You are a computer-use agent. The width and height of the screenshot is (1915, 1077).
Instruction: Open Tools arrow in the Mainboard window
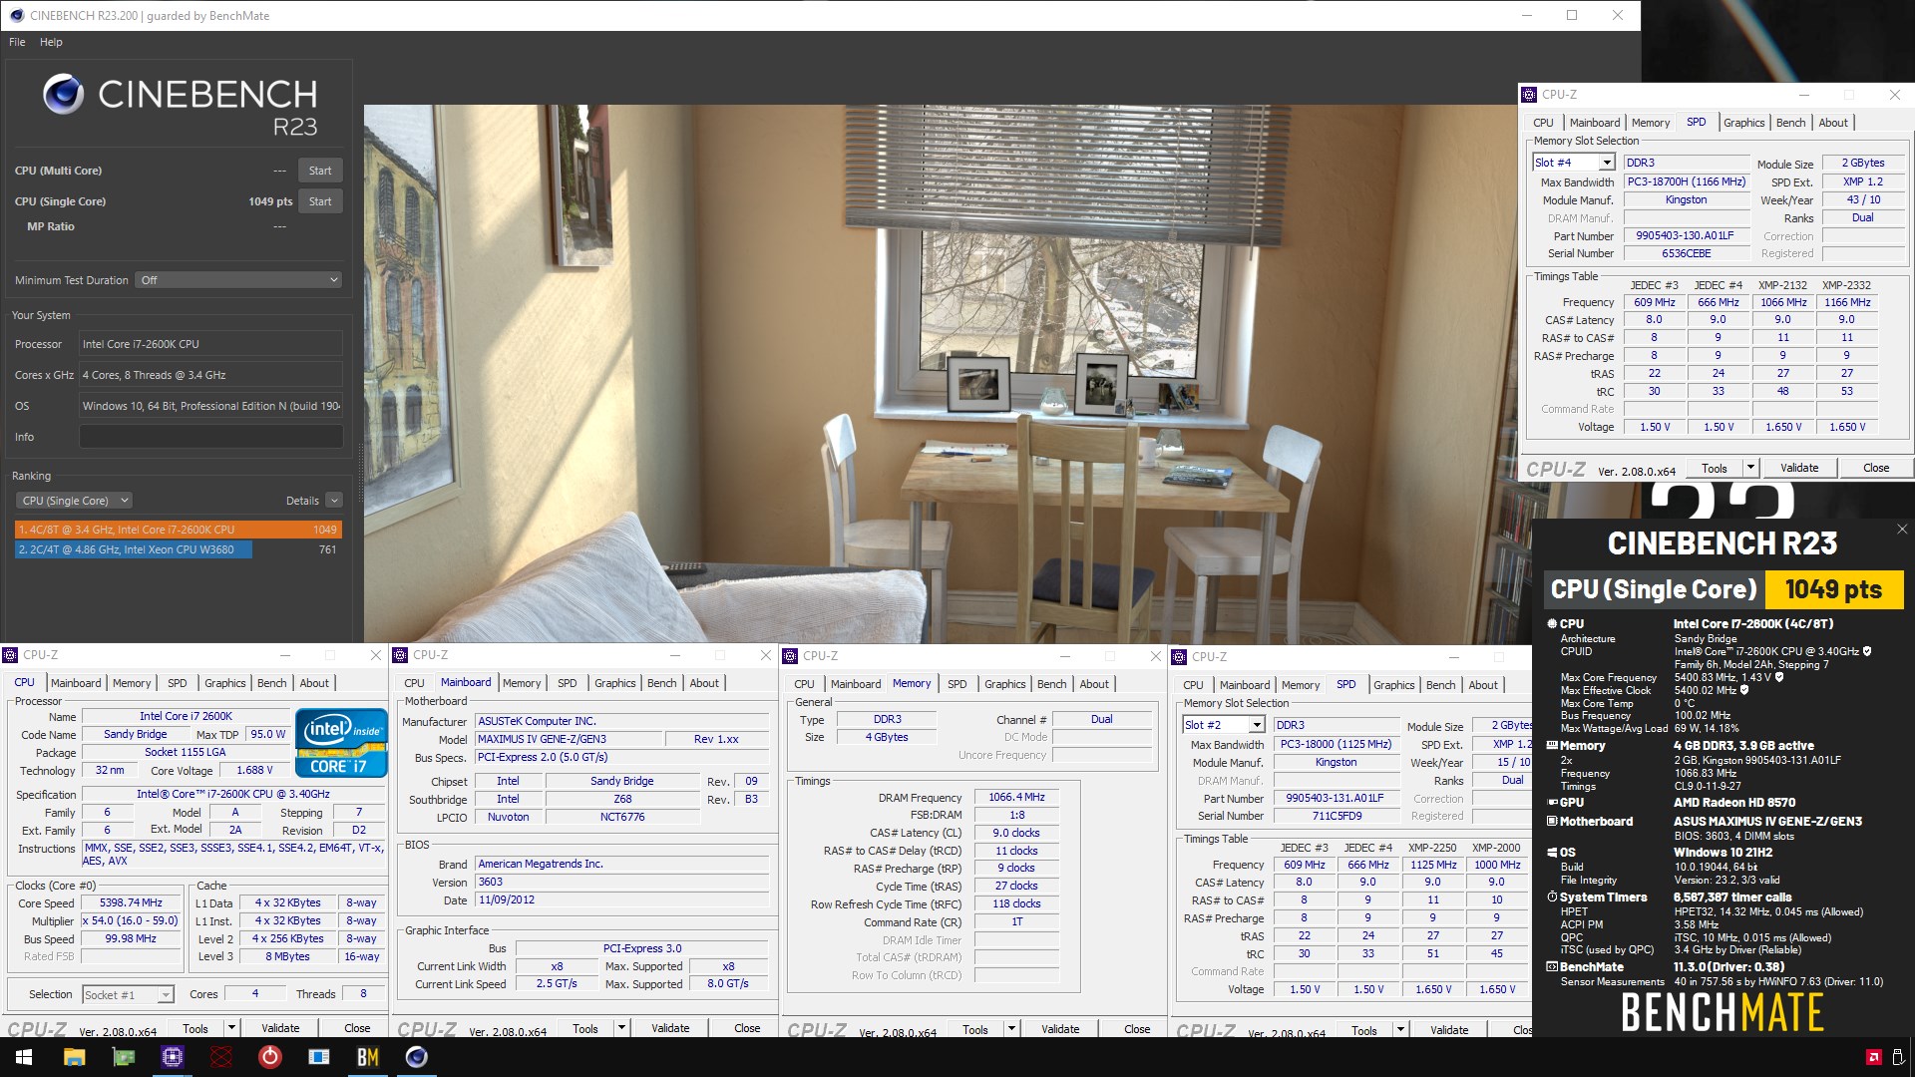point(621,1028)
